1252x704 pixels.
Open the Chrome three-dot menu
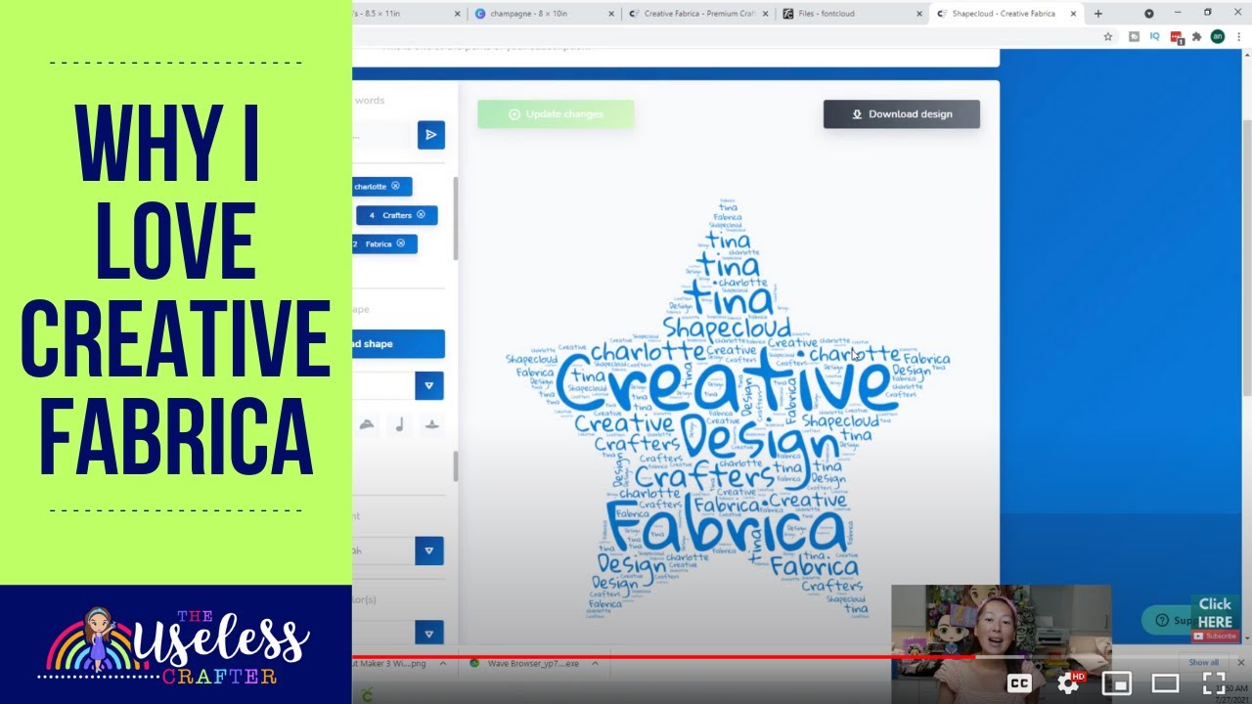(x=1238, y=36)
